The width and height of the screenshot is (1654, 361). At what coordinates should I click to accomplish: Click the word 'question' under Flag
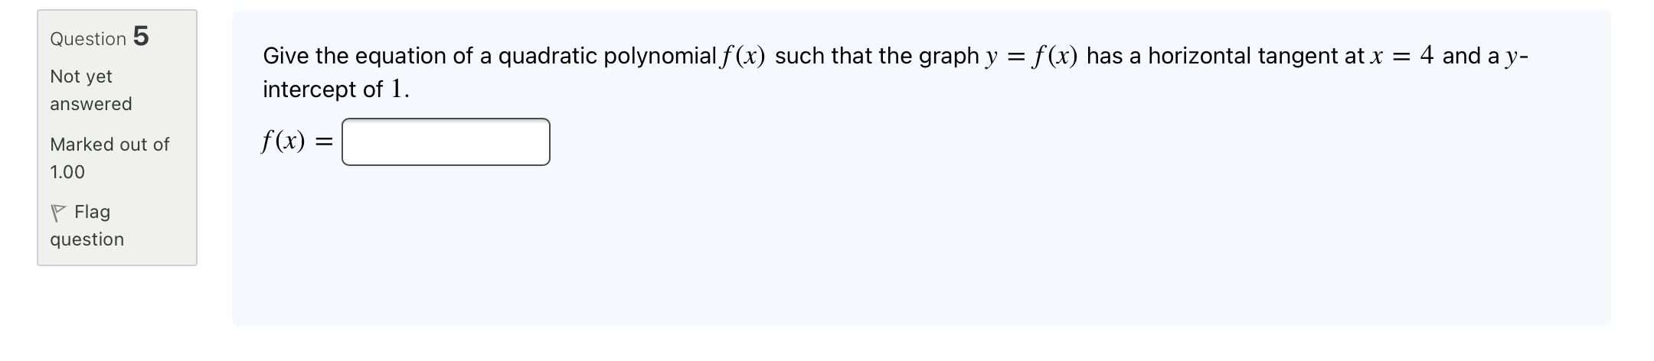pos(87,239)
